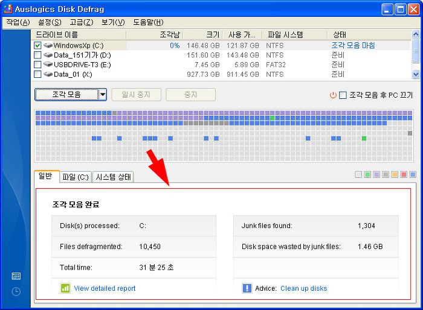Click the Auslogics Disk Defrag title bar icon

7,9
